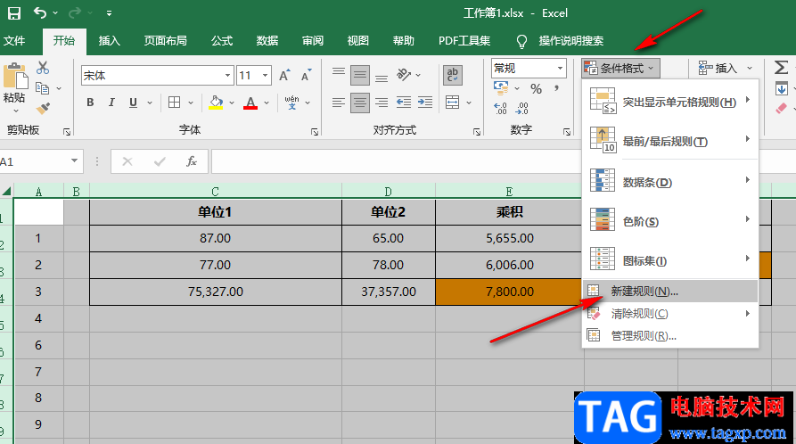Decrease font size with smaller A icon
Image resolution: width=796 pixels, height=444 pixels.
tap(306, 75)
